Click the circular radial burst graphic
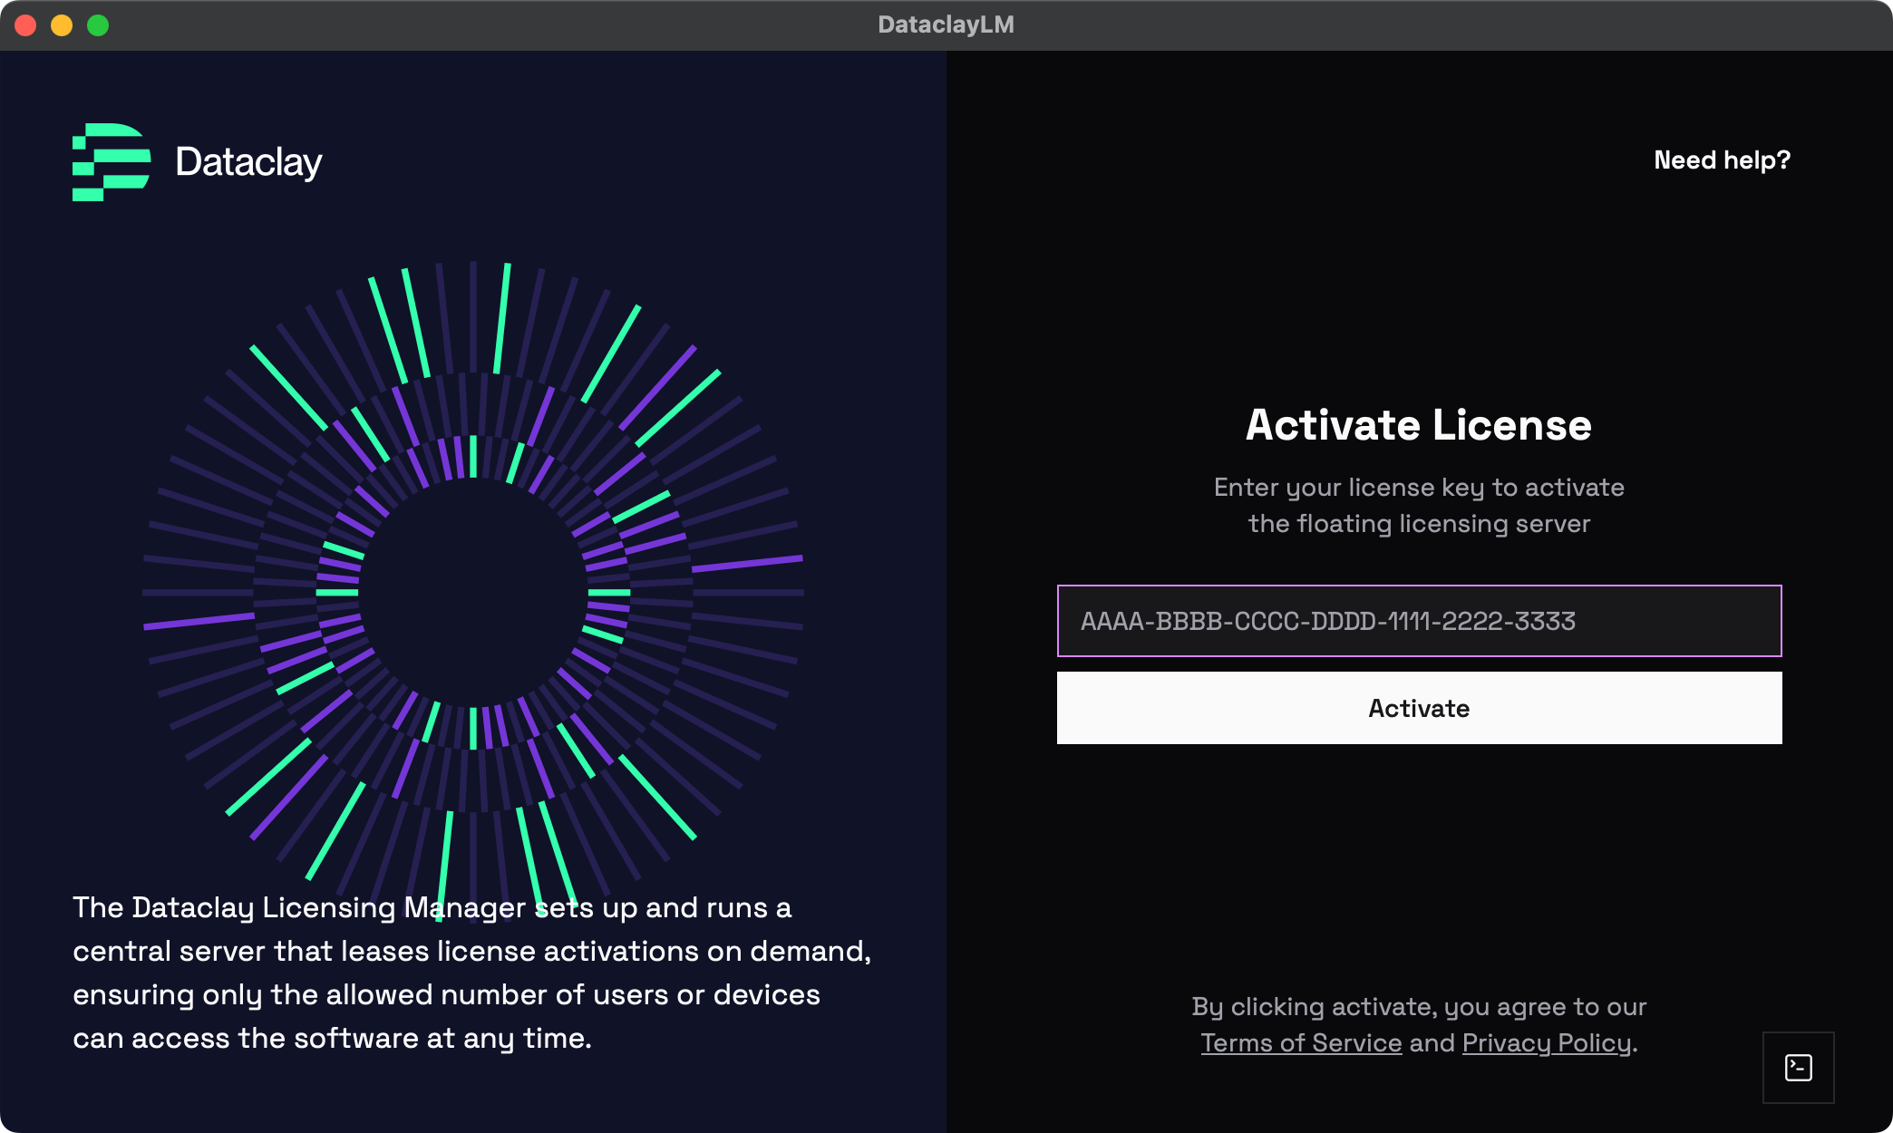This screenshot has height=1133, width=1893. 473,592
